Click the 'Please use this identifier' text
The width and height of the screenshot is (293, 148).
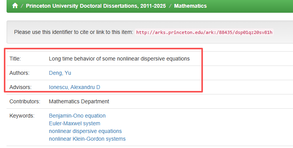click(74, 32)
